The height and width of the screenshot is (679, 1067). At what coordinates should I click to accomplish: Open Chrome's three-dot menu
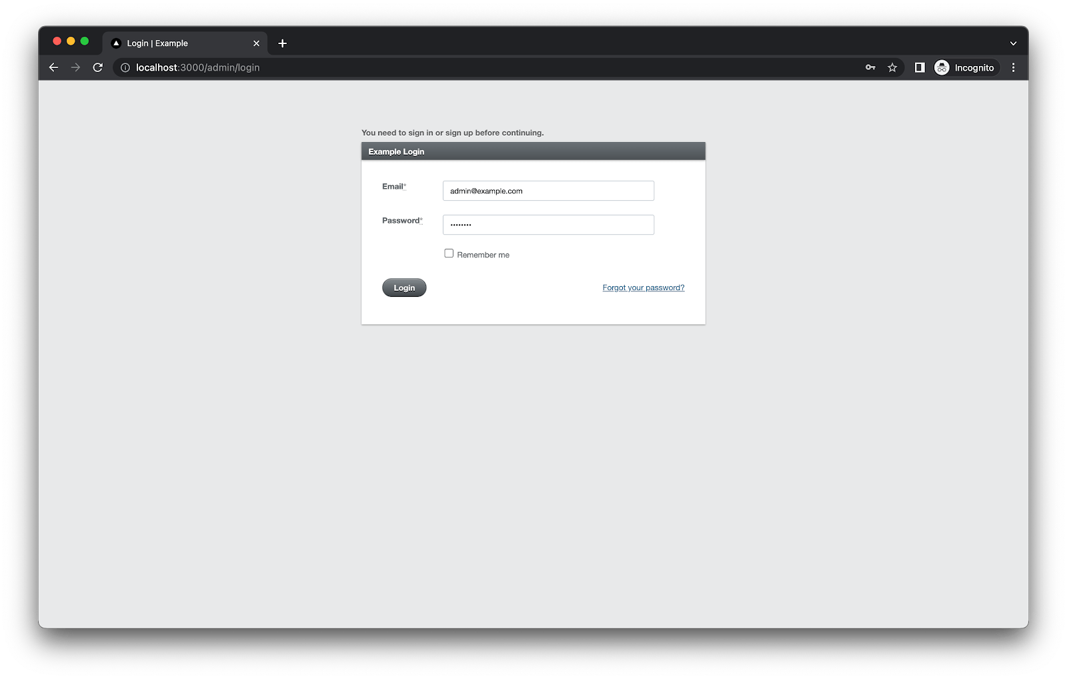coord(1013,67)
